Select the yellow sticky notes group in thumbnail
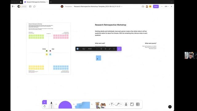This screenshot has height=111, width=197. point(36,68)
